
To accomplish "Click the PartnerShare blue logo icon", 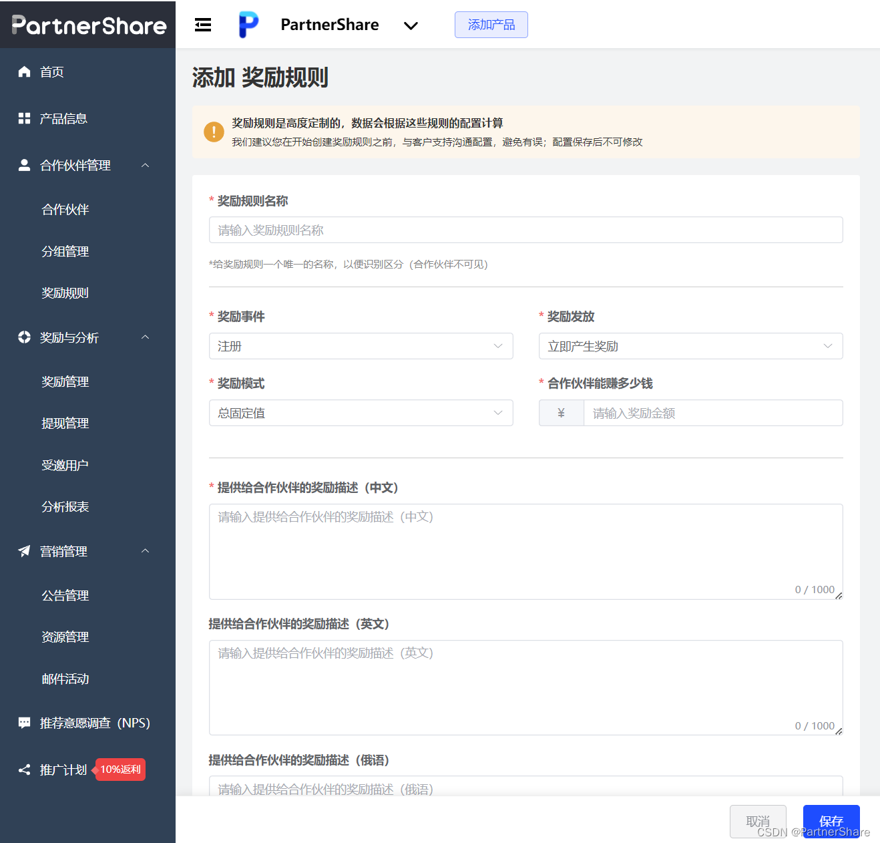I will (248, 24).
